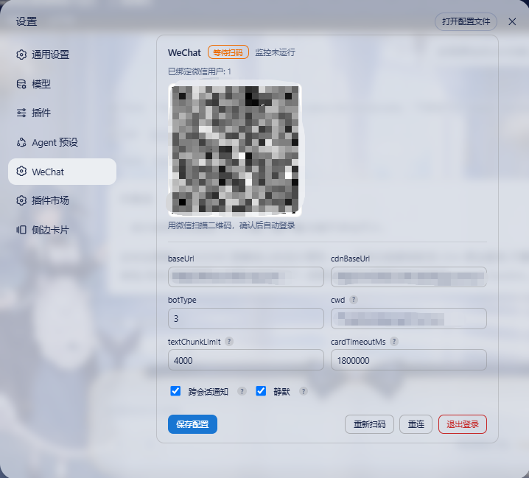
Task: Select the WeChat settings section
Action: tap(62, 172)
